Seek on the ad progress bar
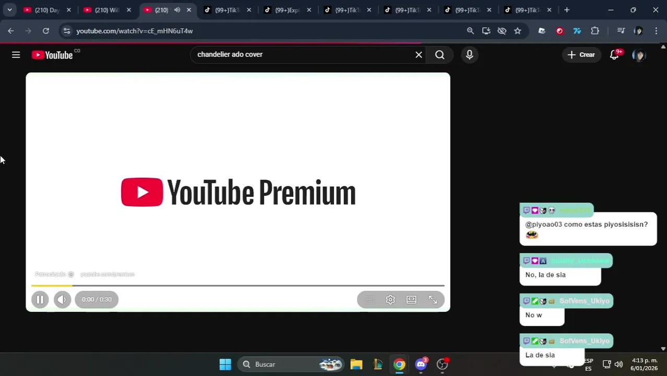The image size is (667, 376). (238, 286)
